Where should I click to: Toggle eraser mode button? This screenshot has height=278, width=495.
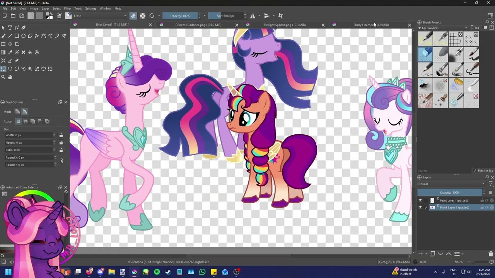click(x=133, y=16)
